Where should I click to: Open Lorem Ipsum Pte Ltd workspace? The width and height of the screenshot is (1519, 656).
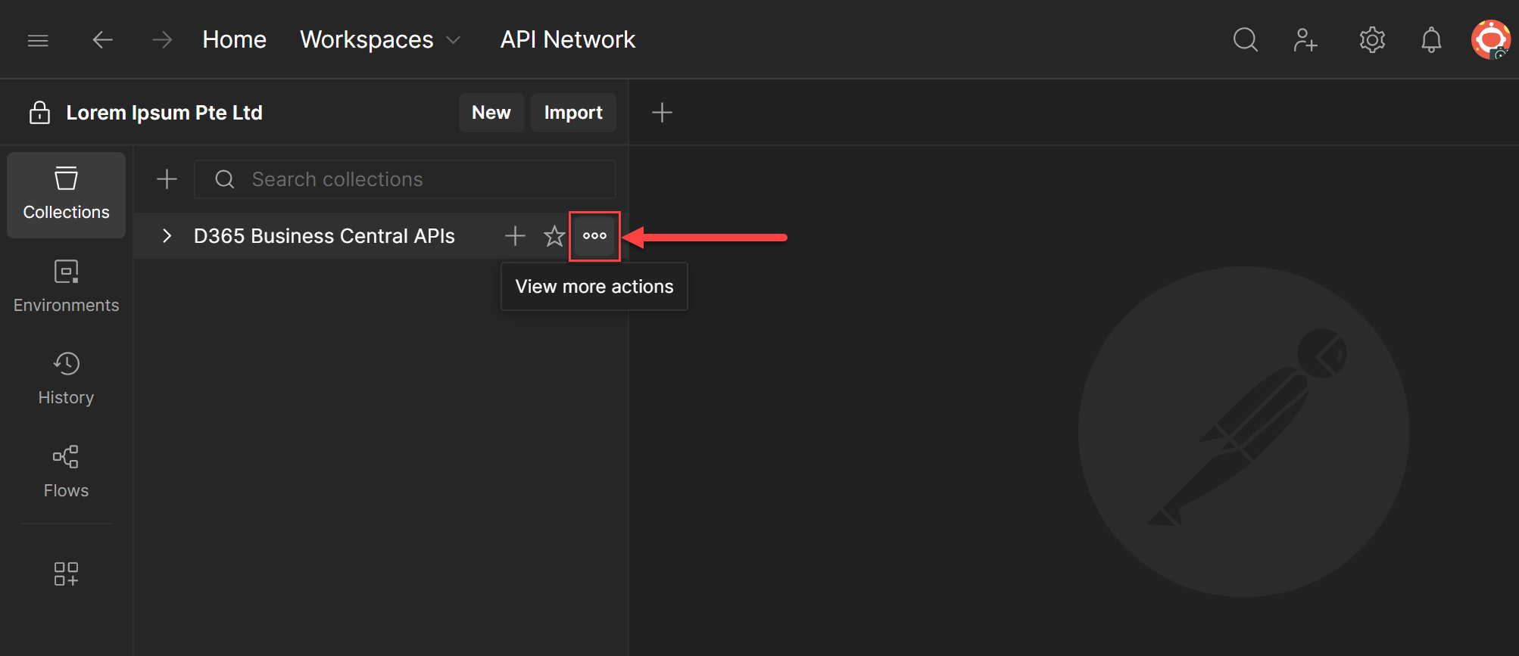(x=164, y=113)
